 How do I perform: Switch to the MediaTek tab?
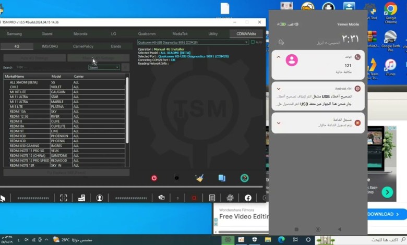[x=180, y=34]
